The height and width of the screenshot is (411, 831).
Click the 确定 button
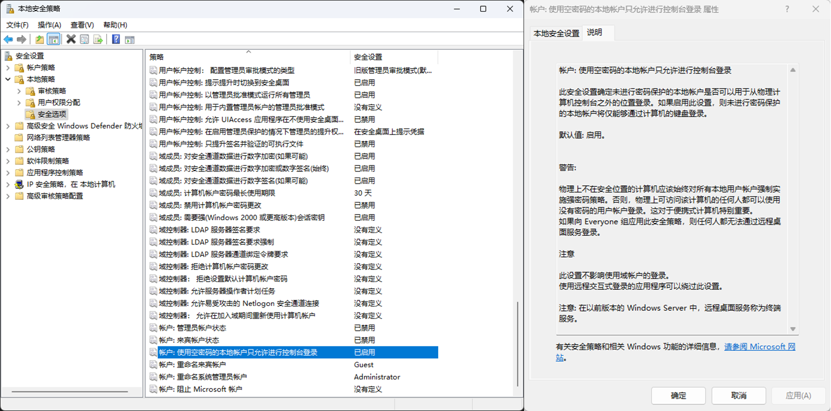coord(678,396)
